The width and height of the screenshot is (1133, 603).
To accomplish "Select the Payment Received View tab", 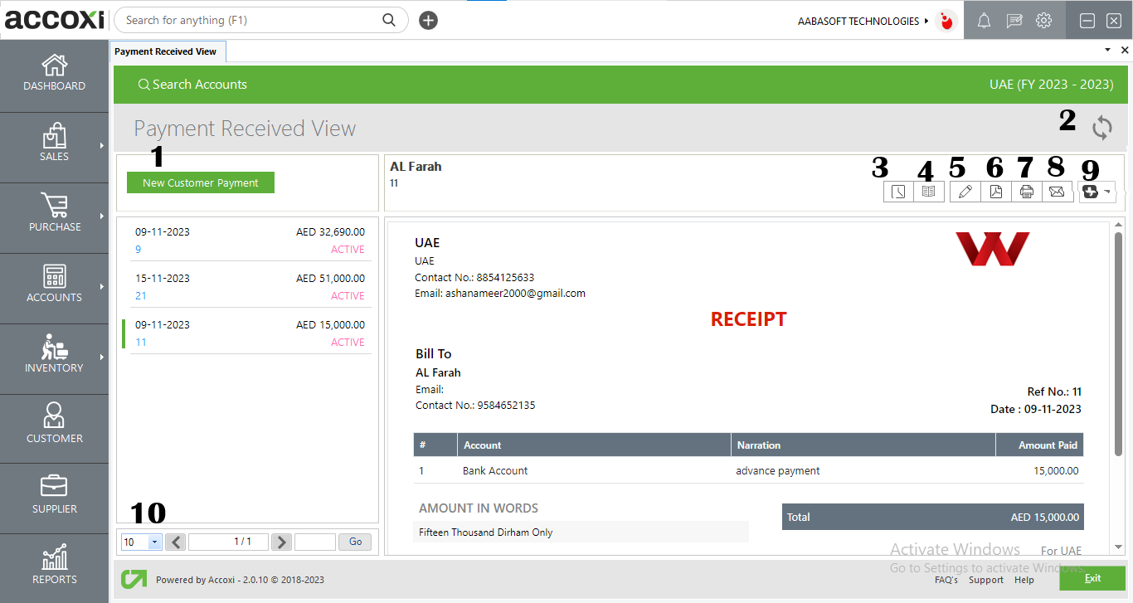I will click(x=167, y=51).
